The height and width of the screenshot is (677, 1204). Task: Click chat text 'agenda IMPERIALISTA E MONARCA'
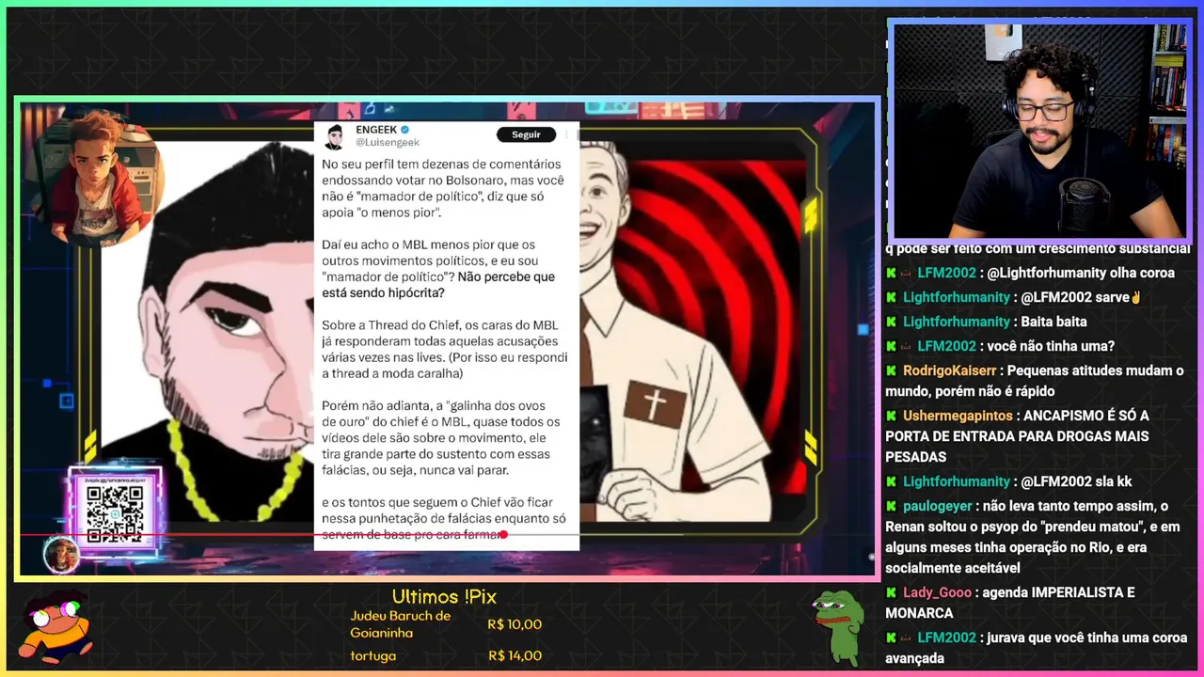pyautogui.click(x=1010, y=603)
